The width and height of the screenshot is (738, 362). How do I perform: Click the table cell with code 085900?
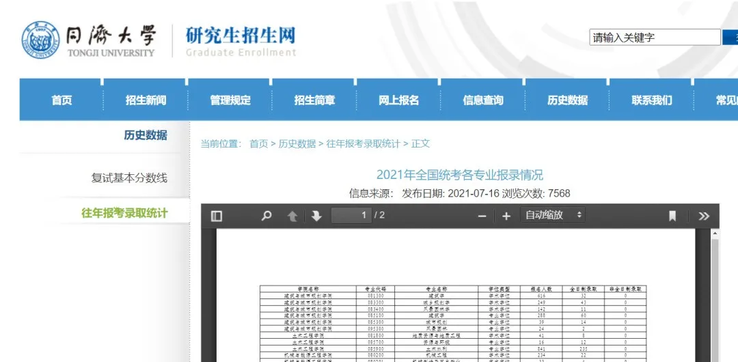(x=375, y=349)
